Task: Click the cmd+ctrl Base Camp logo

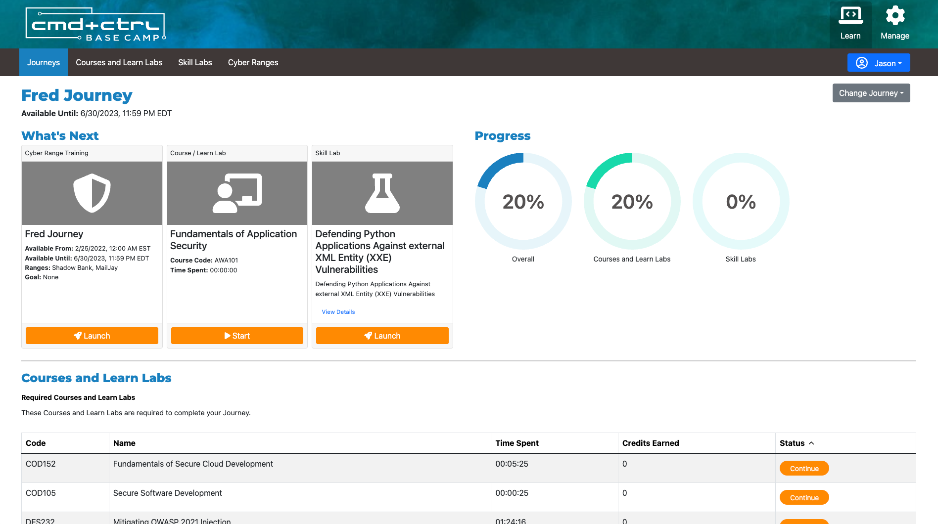Action: coord(95,24)
